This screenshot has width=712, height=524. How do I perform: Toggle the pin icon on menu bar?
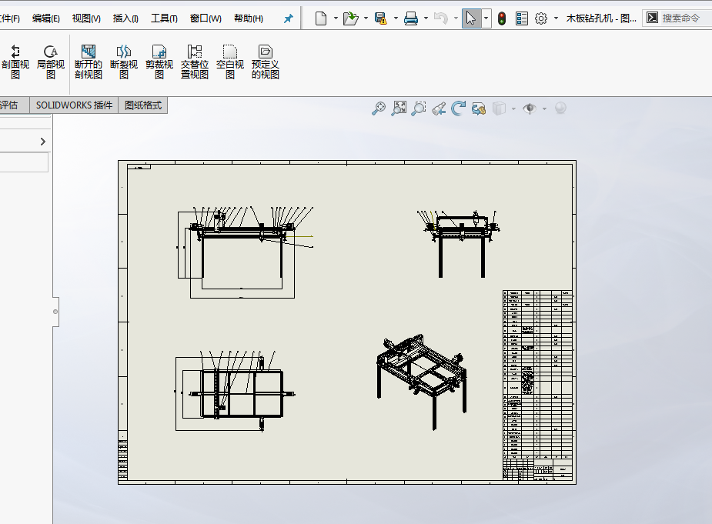click(289, 18)
